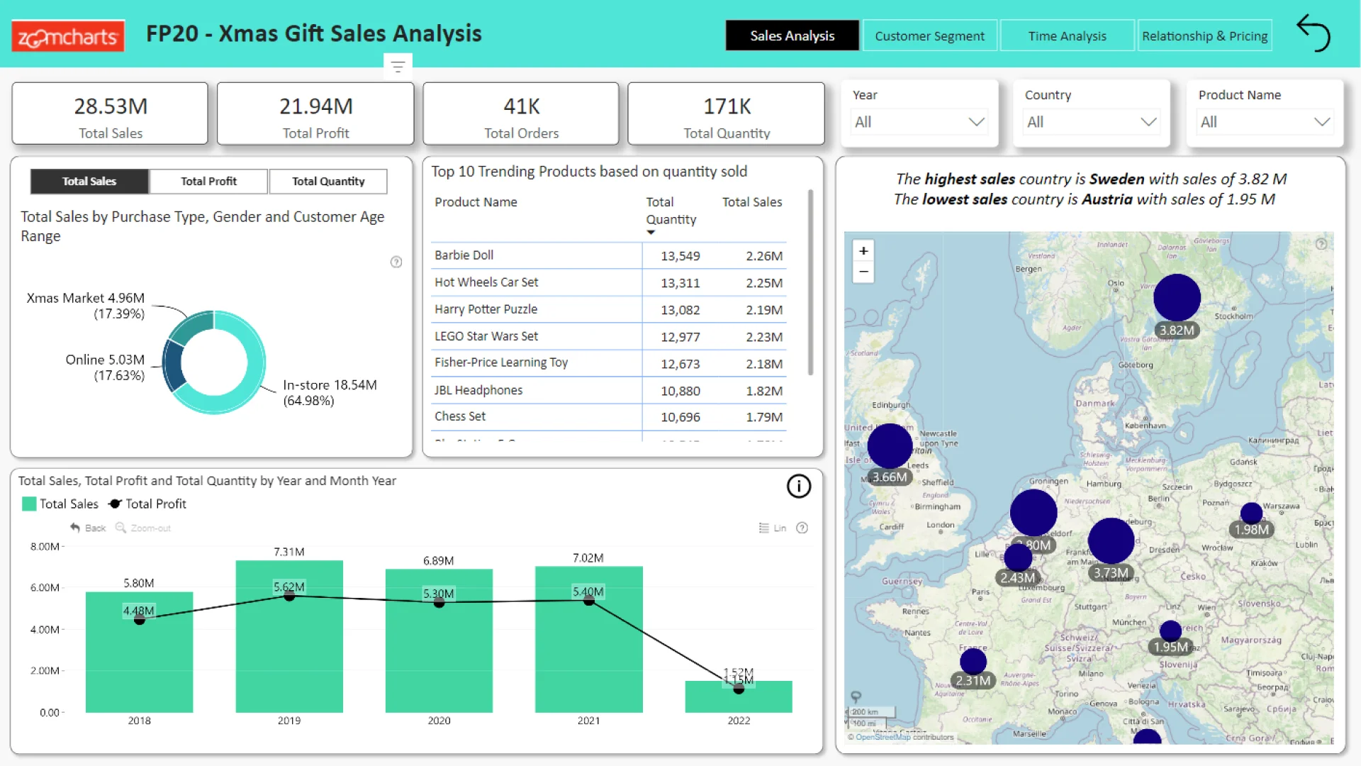1361x766 pixels.
Task: Click the trending products table scrollbar
Action: [x=810, y=282]
